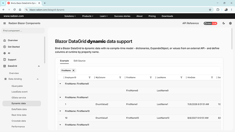Open the Downloads menu item
The height and width of the screenshot is (132, 235).
pyautogui.click(x=167, y=16)
